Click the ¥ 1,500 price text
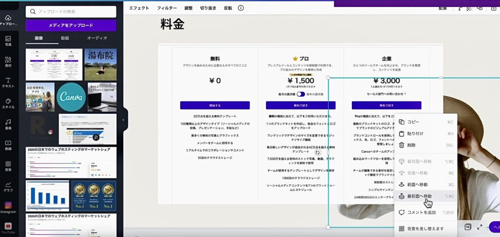 [301, 81]
